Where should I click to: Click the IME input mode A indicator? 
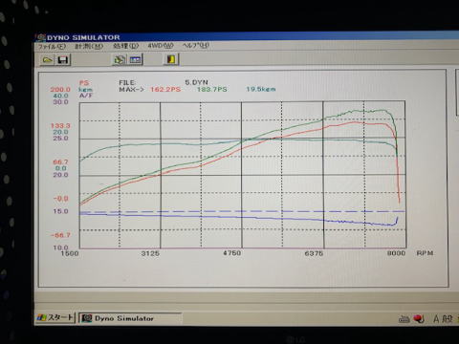click(436, 318)
